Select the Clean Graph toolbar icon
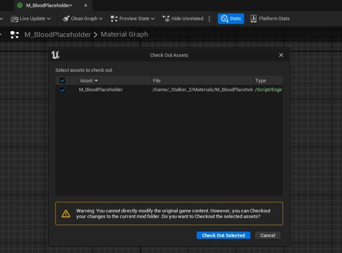The width and height of the screenshot is (342, 253). click(x=65, y=18)
